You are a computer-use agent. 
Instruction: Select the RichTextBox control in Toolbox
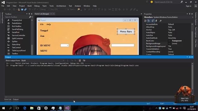(16, 26)
